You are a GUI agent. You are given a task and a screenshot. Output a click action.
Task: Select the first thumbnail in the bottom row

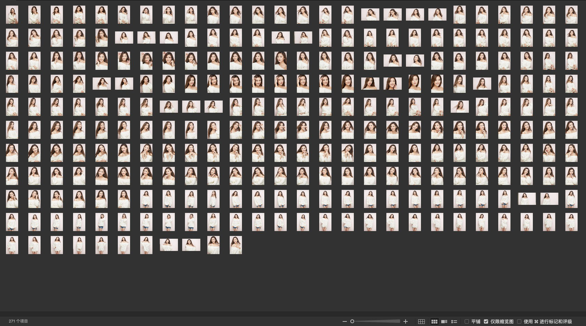(x=12, y=245)
